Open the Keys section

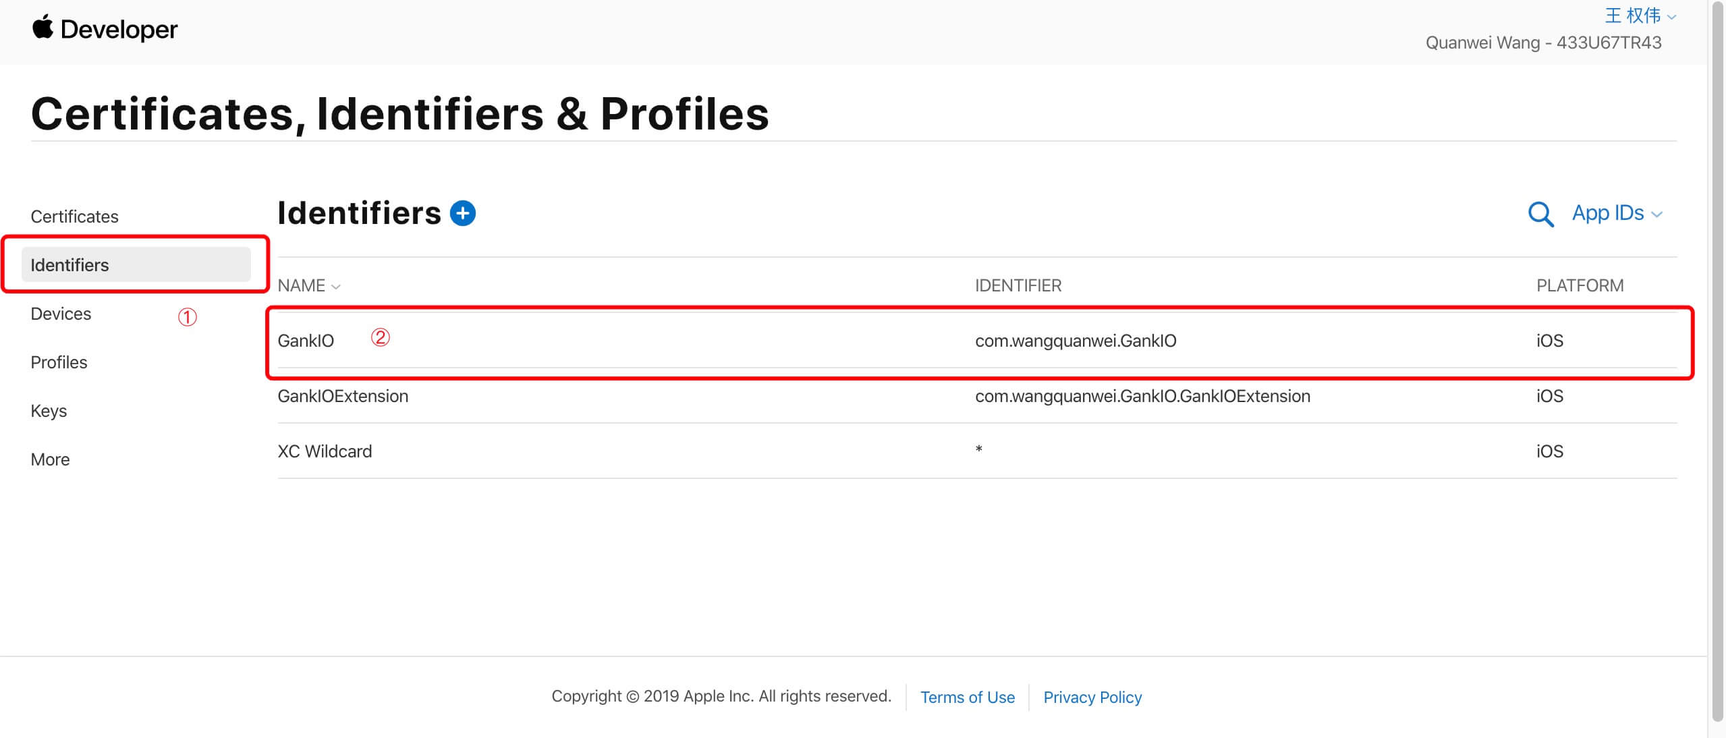(x=49, y=411)
